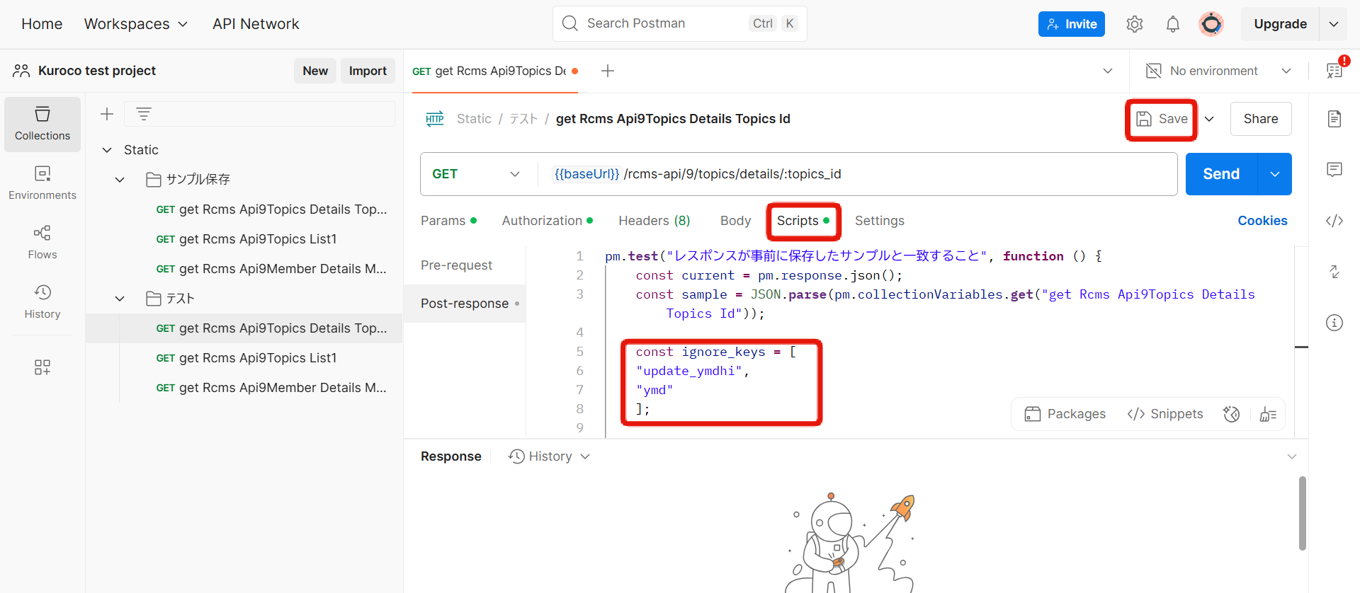This screenshot has height=593, width=1360.
Task: Click the notifications bell icon
Action: click(1172, 24)
